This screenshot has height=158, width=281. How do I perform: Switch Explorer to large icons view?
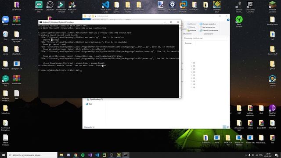point(227,127)
